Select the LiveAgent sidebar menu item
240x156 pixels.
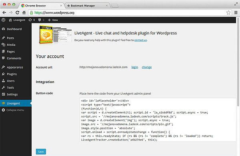[16, 103]
